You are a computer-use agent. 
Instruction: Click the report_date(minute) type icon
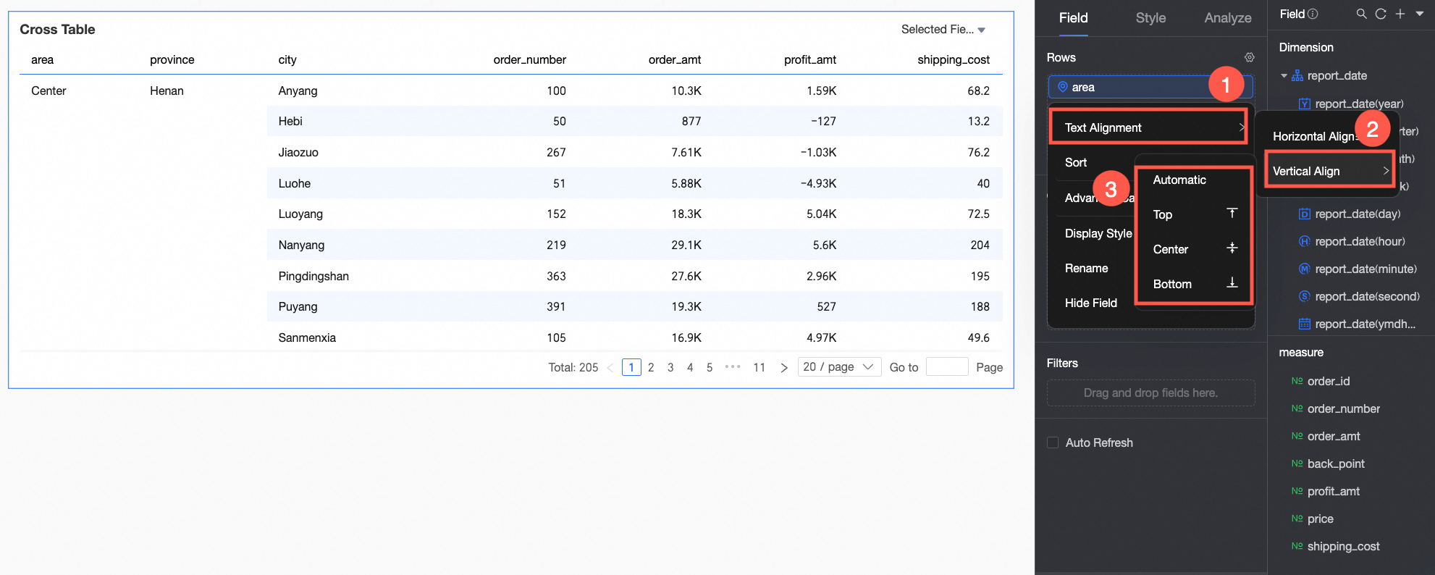[x=1305, y=269]
